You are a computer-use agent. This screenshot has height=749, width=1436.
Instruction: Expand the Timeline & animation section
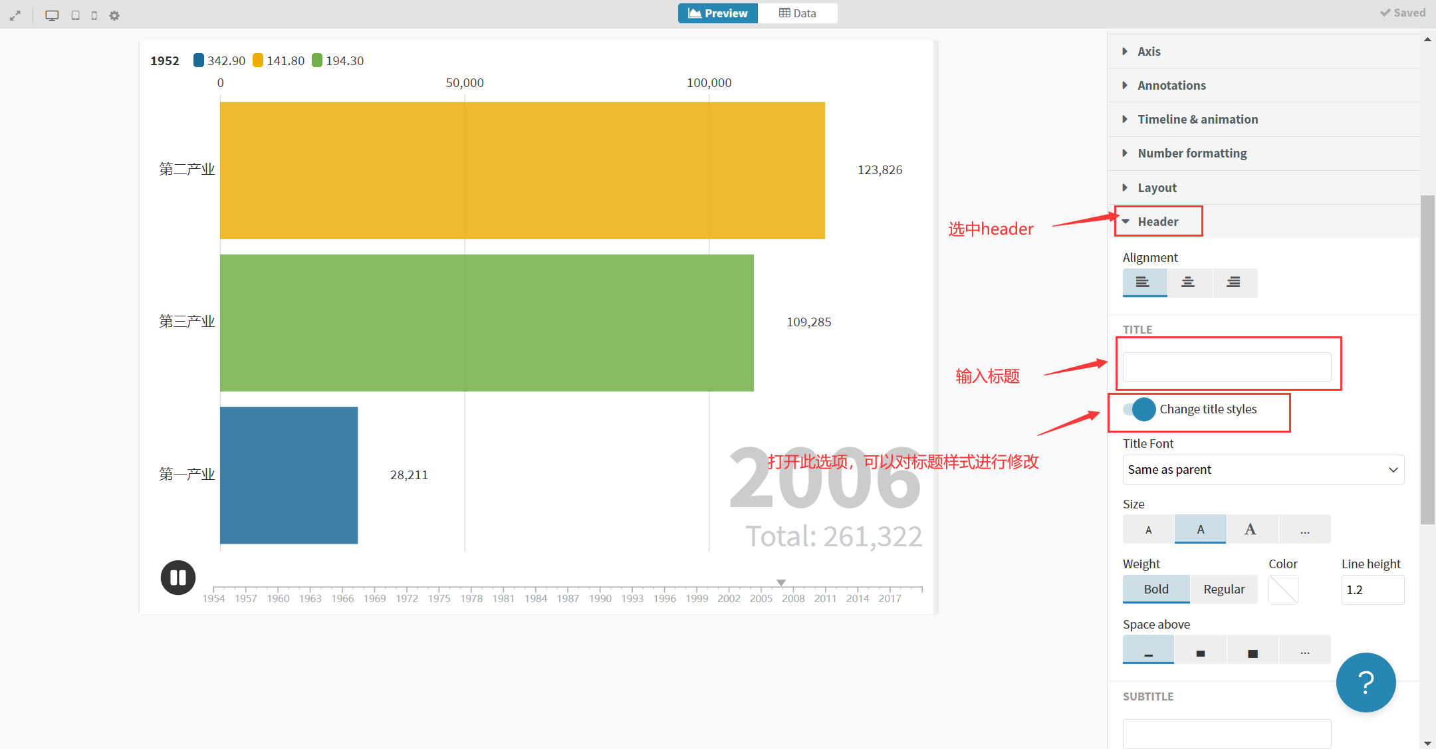1197,120
